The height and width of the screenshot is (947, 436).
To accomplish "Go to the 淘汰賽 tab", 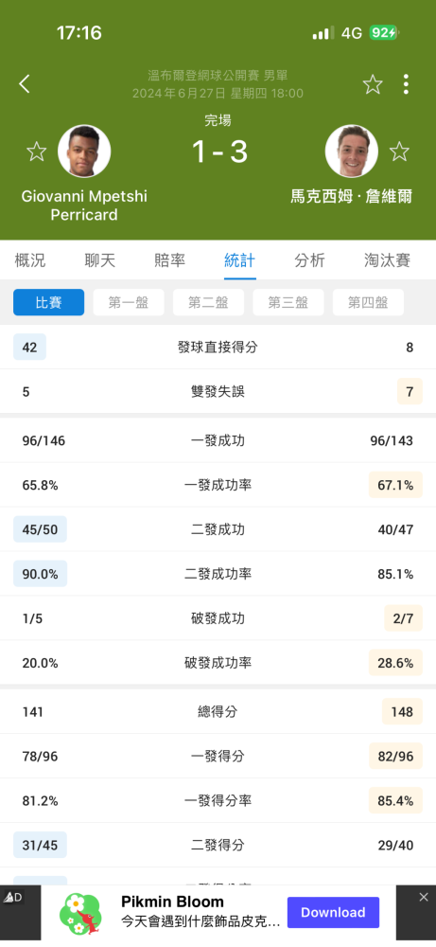I will 387,260.
